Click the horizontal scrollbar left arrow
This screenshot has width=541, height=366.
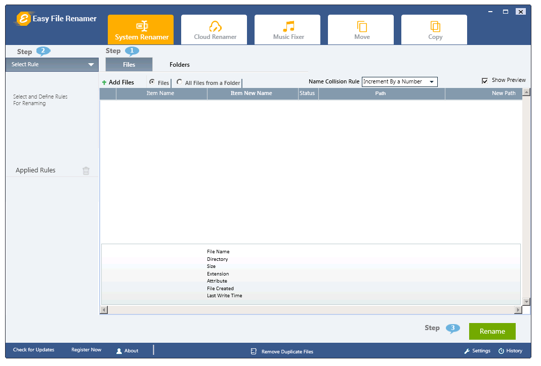coord(104,310)
